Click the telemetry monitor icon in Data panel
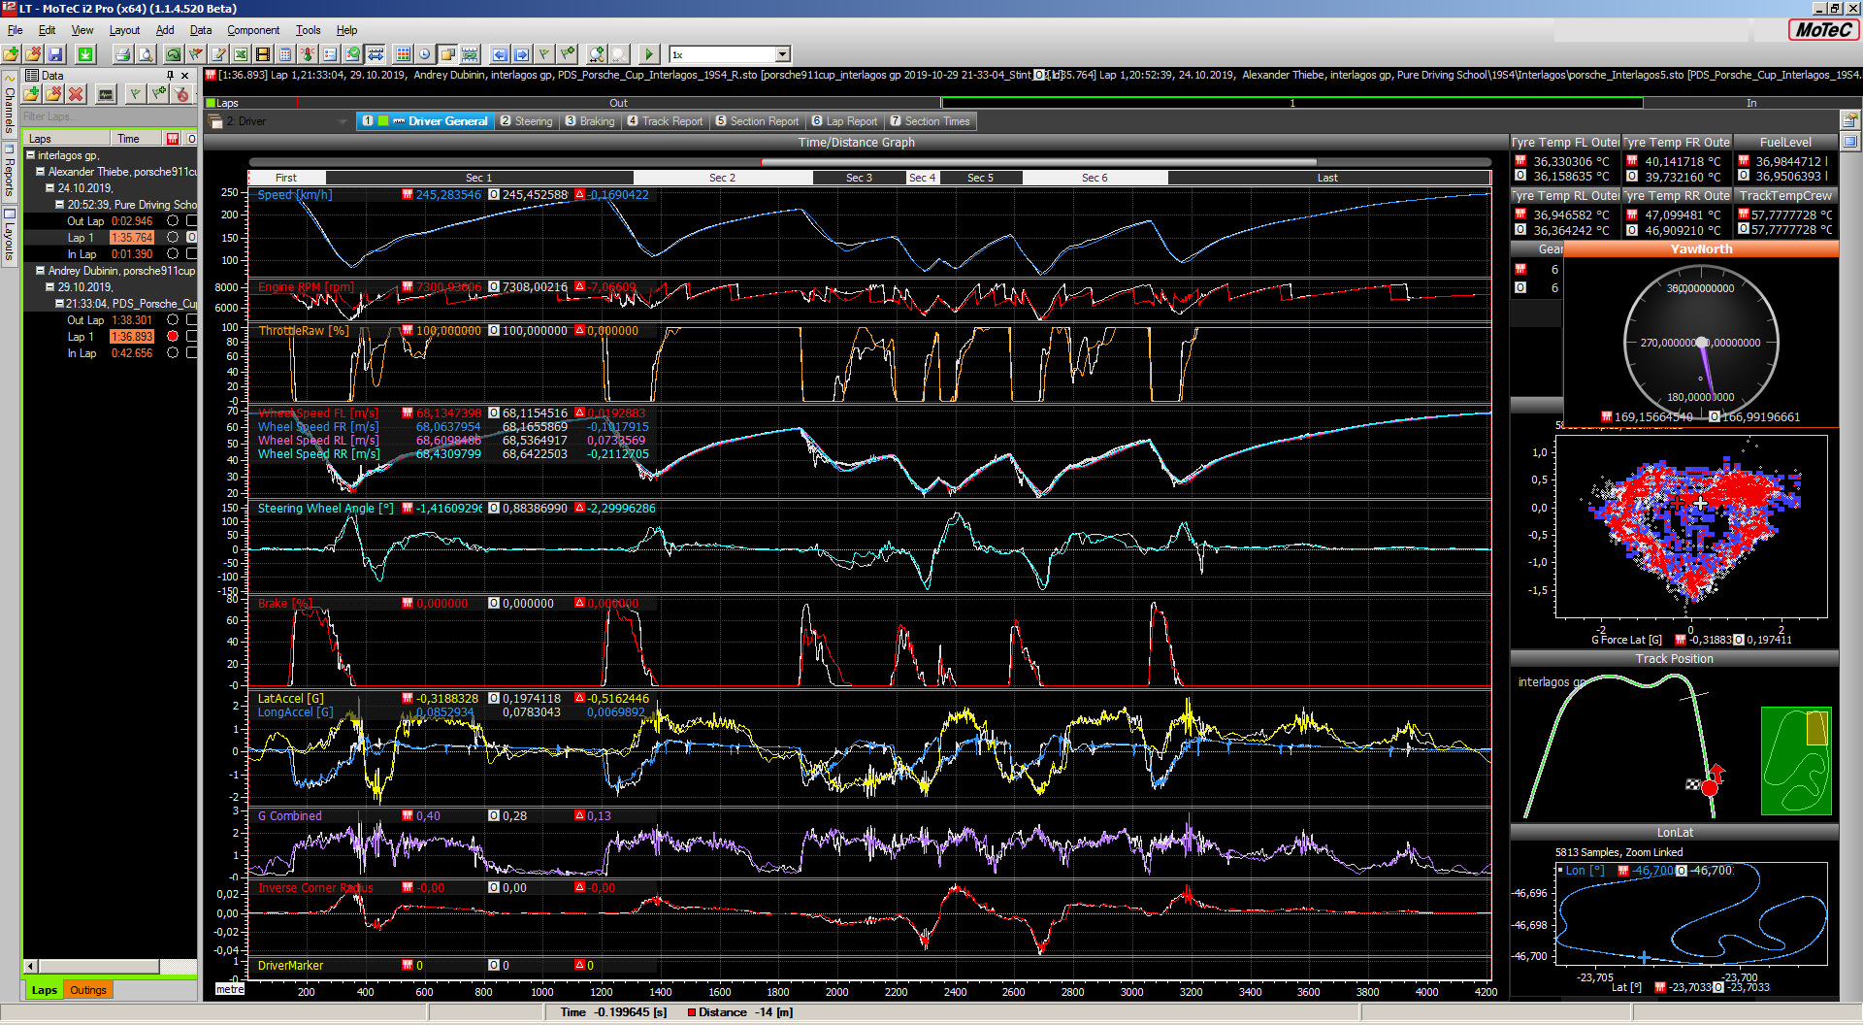This screenshot has width=1863, height=1025. (106, 94)
